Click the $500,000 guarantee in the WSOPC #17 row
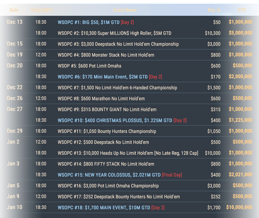 [242, 196]
